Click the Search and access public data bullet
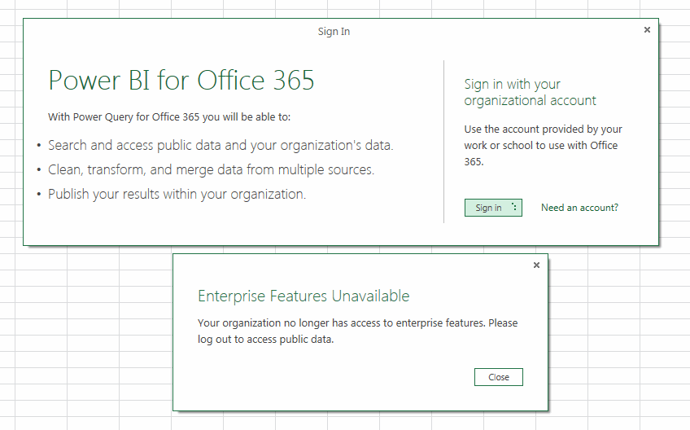 (221, 145)
